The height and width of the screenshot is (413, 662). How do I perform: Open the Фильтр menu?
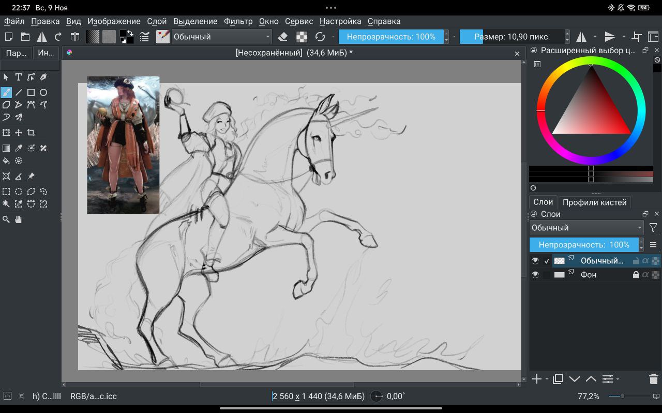(238, 21)
